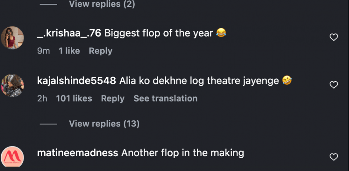Expand View replies (13)
349x171 pixels.
[x=104, y=123]
